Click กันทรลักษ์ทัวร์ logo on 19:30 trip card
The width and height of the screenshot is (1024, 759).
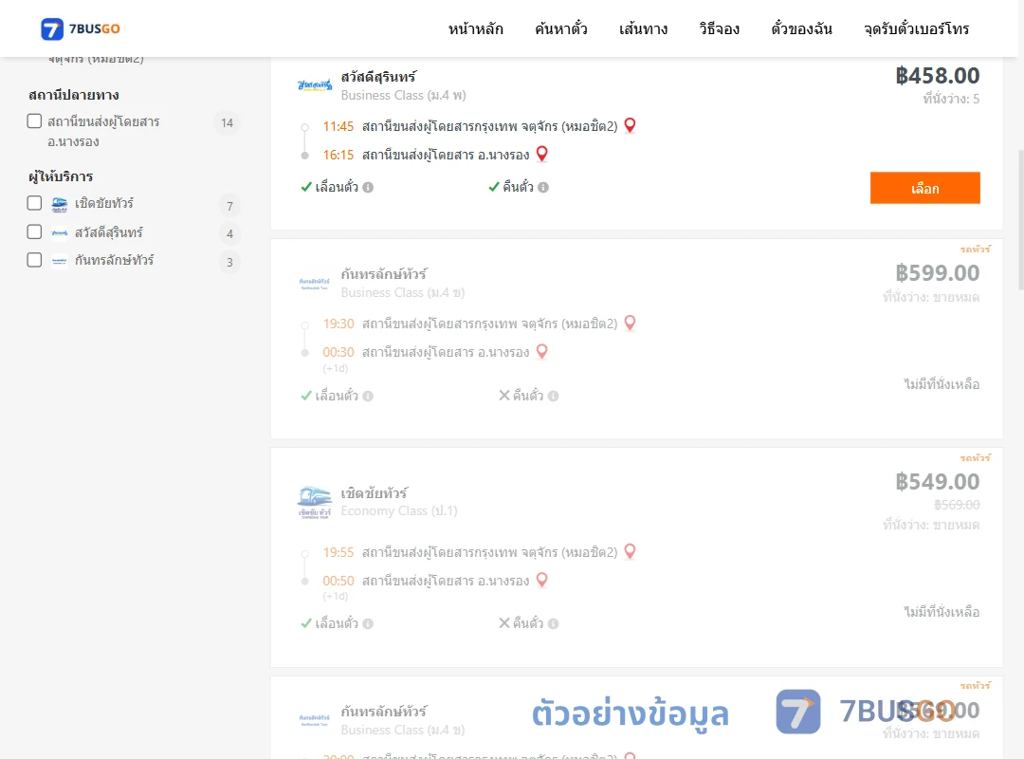[x=315, y=283]
